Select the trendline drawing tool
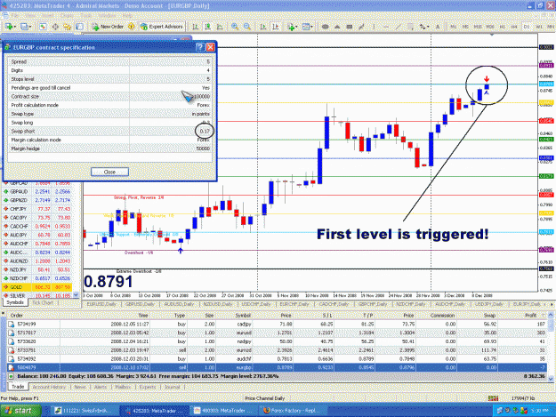Viewport: 556px width, 417px height. pos(399,27)
